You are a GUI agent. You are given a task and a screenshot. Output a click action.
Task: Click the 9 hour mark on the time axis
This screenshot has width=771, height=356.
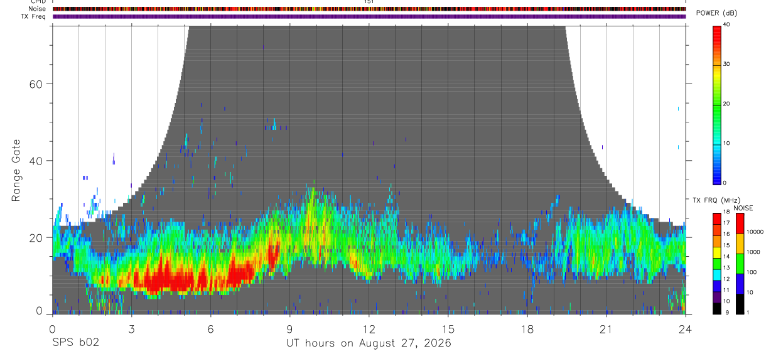[x=289, y=328]
